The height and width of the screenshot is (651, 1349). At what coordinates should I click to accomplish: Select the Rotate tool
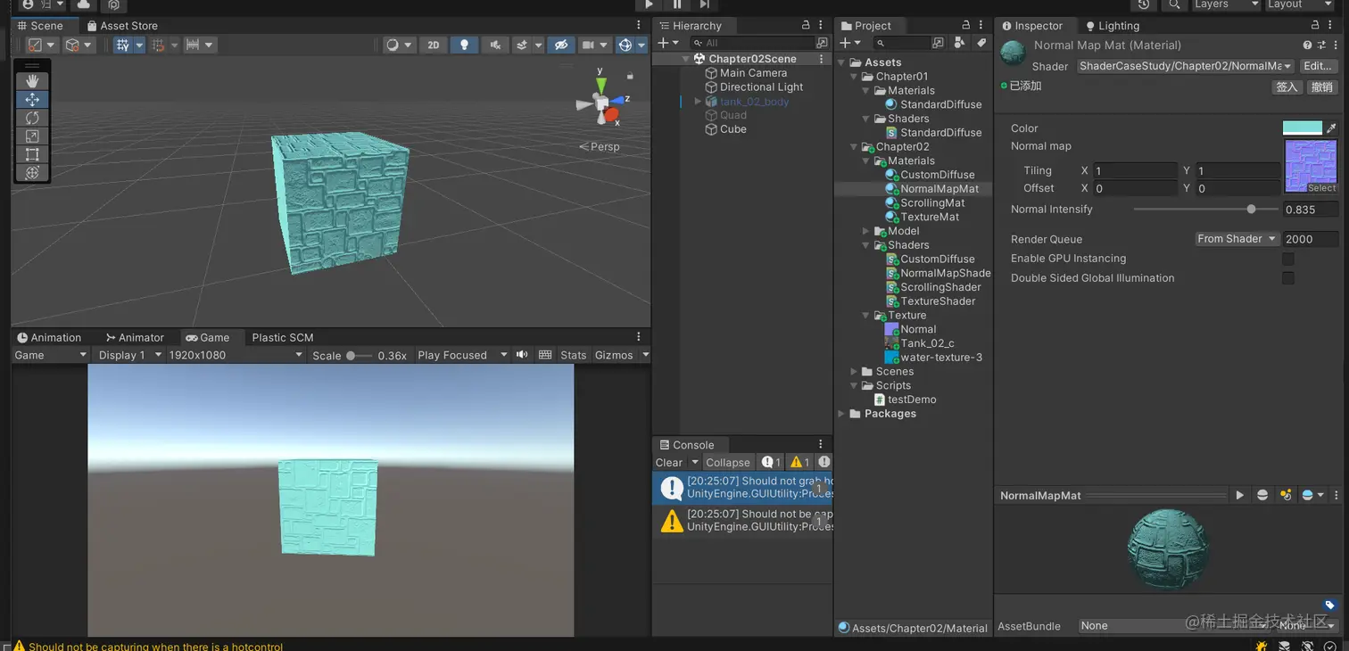(32, 118)
